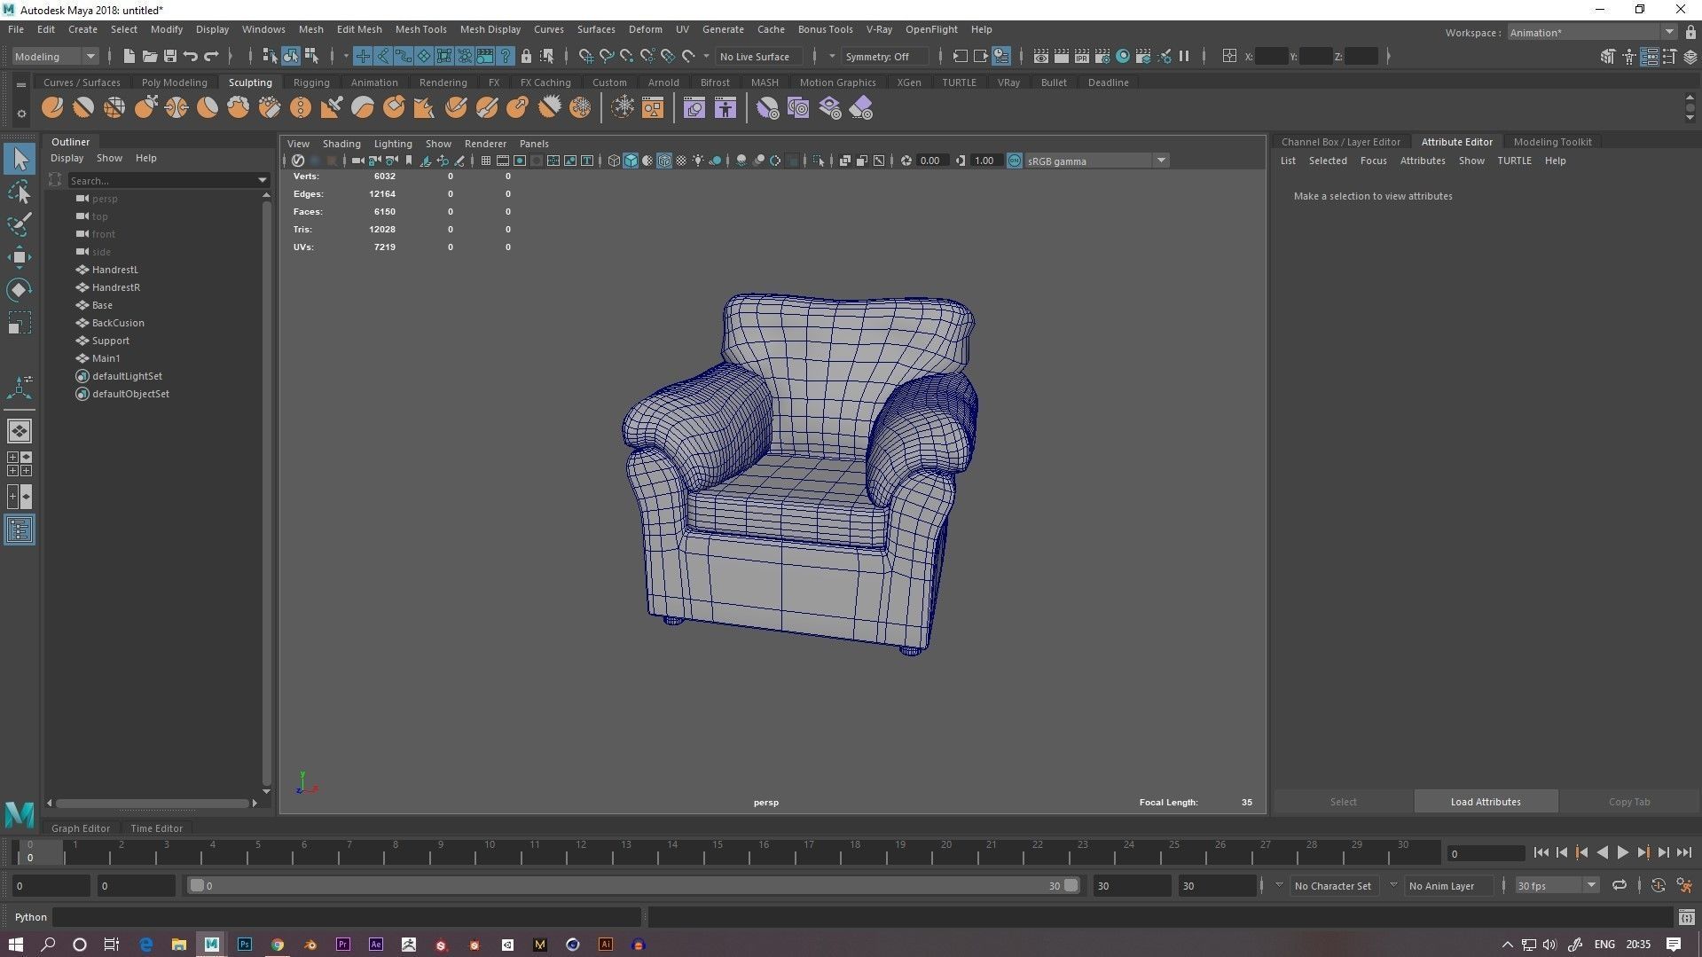Select the Lasso tool in the toolbox
The height and width of the screenshot is (957, 1702).
click(x=20, y=192)
